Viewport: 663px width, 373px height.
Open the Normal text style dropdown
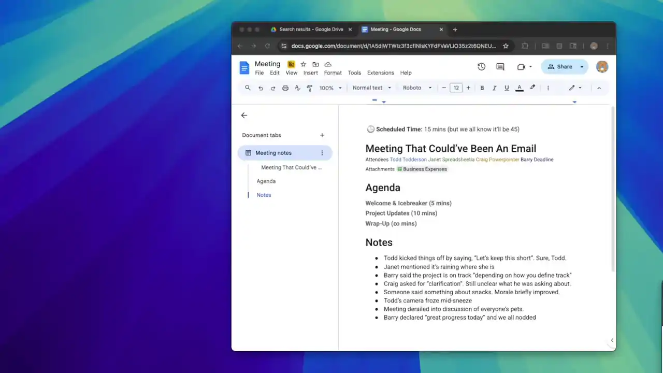tap(372, 88)
